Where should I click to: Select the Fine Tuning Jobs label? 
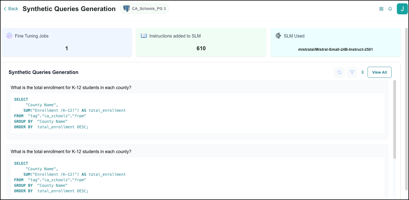point(32,36)
